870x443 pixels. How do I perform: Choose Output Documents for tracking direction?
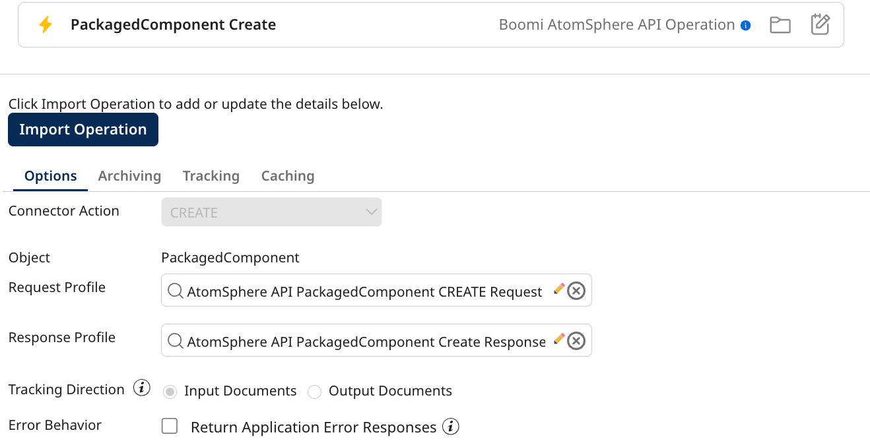point(314,391)
